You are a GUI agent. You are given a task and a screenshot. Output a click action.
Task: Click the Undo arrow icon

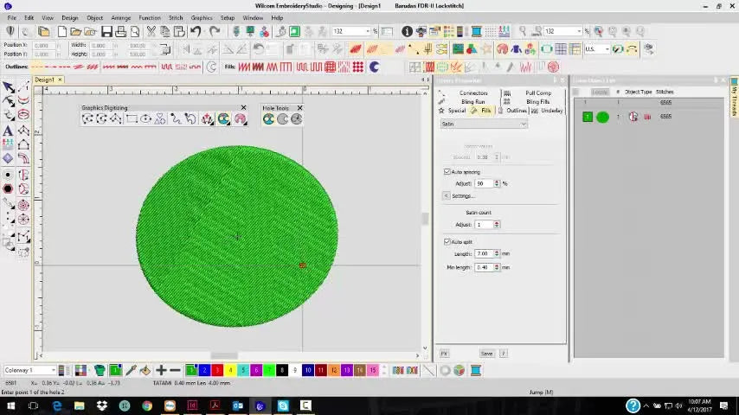tap(196, 32)
